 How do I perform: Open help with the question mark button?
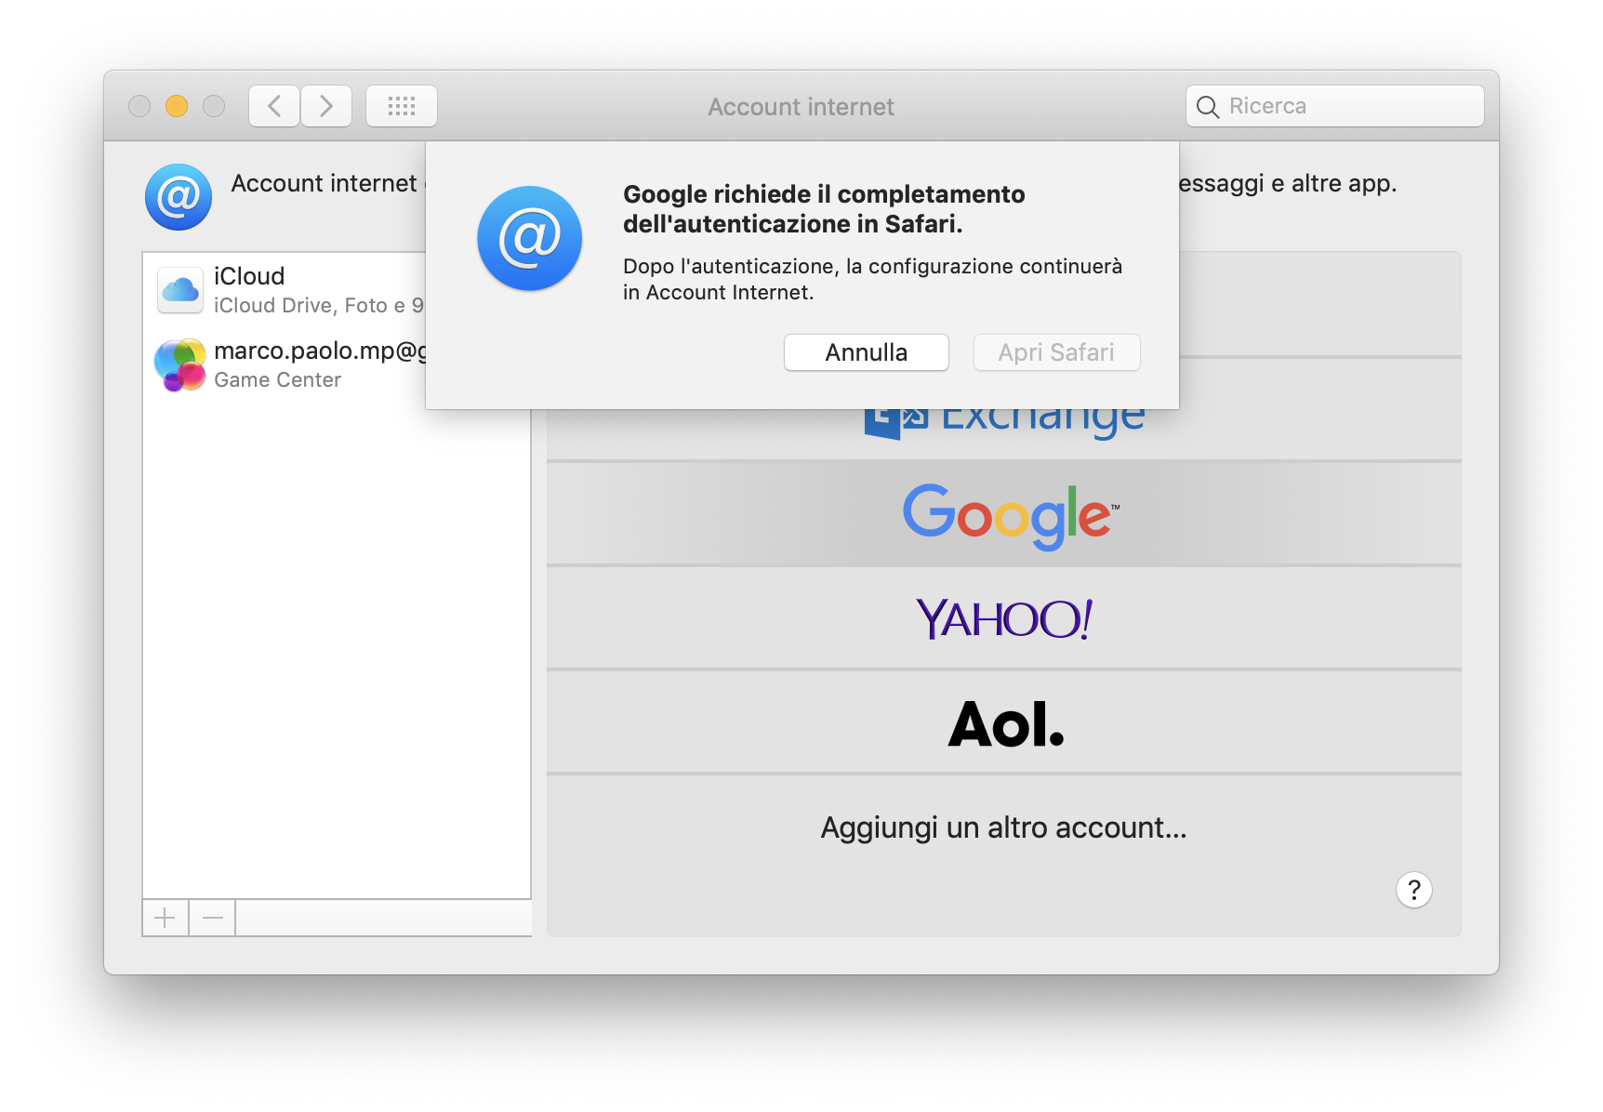[1414, 890]
